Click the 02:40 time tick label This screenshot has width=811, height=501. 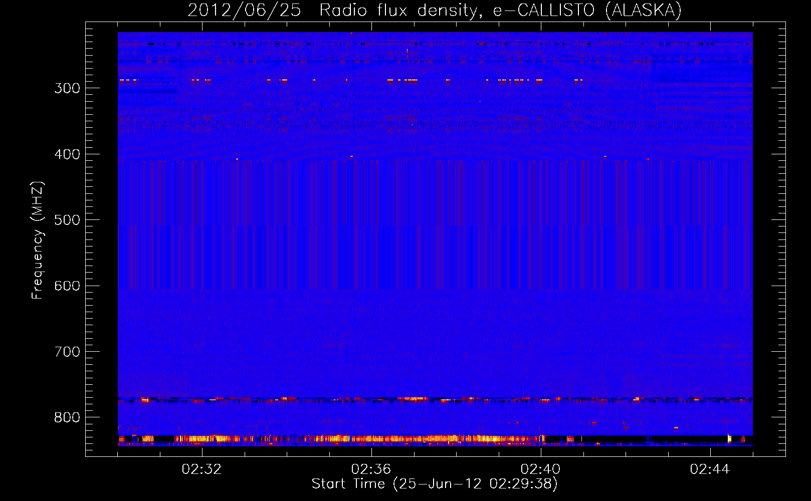pyautogui.click(x=540, y=469)
